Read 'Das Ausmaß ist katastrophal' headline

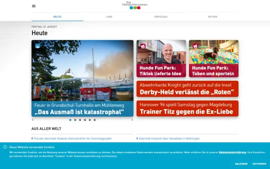point(79,112)
